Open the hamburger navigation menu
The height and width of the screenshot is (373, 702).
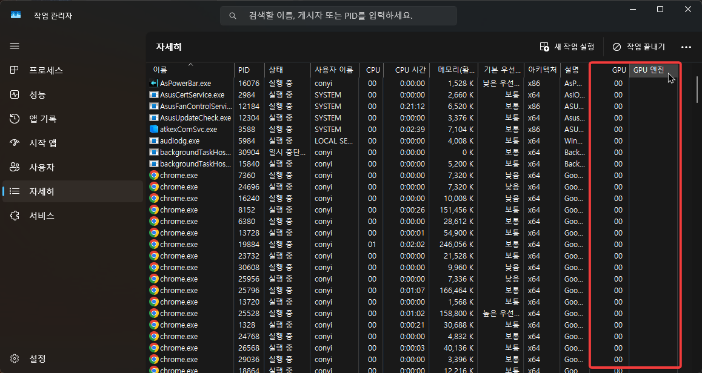[x=15, y=46]
